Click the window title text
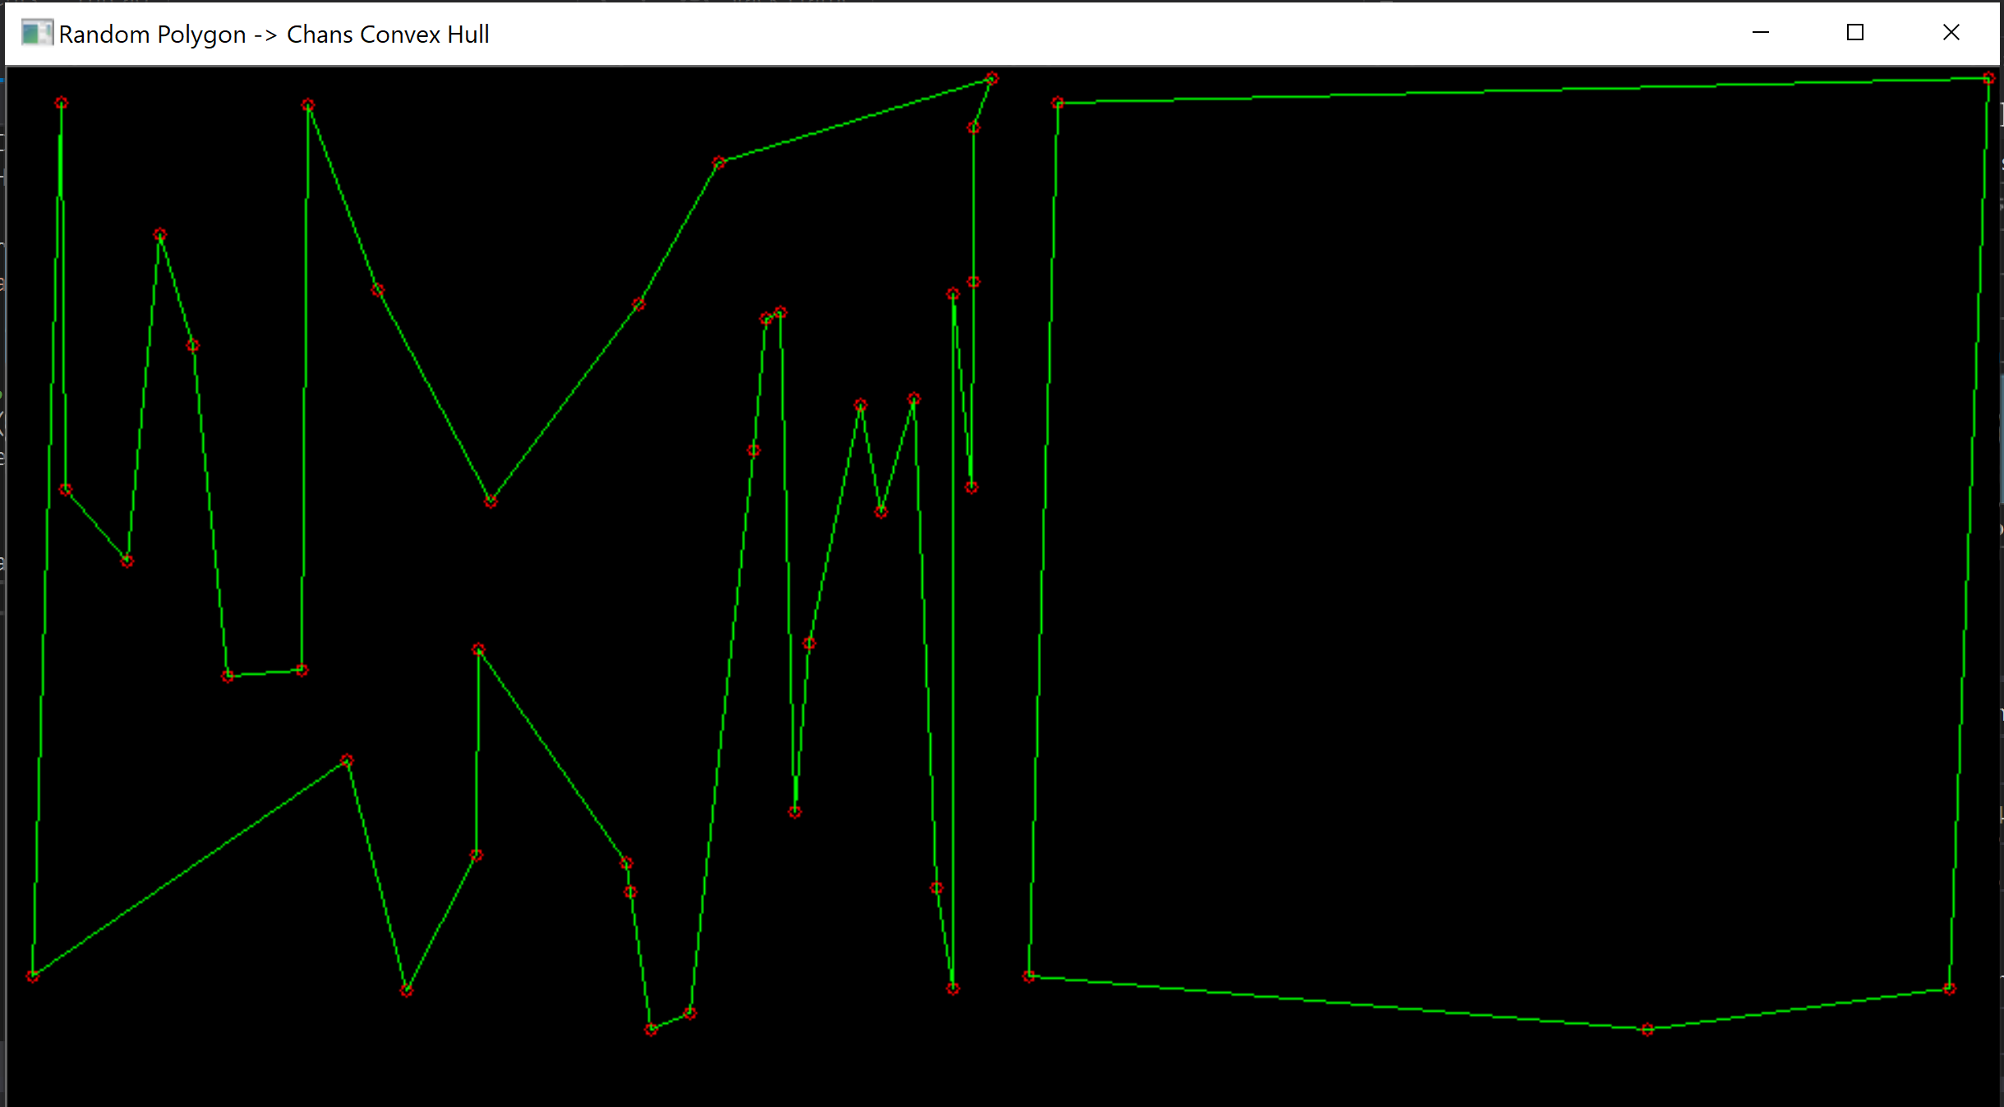The height and width of the screenshot is (1107, 2004). pos(274,35)
